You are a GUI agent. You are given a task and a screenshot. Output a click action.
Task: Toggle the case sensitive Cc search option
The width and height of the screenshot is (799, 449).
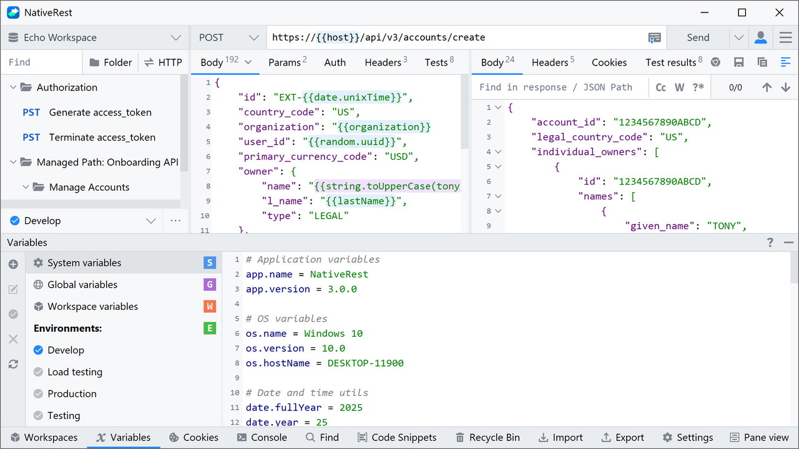(661, 87)
